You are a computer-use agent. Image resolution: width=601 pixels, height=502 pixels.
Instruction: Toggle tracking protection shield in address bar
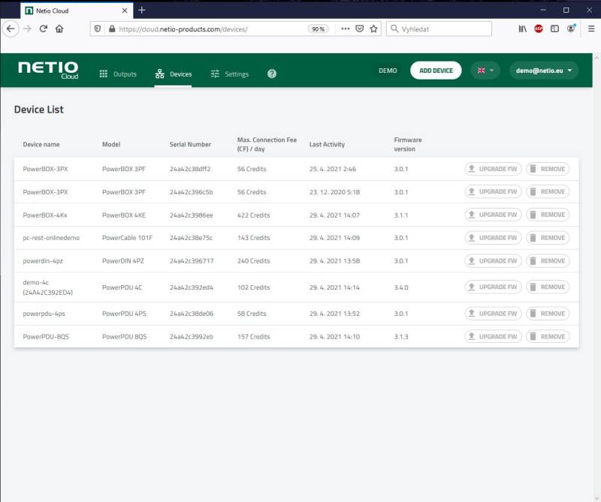tap(98, 29)
